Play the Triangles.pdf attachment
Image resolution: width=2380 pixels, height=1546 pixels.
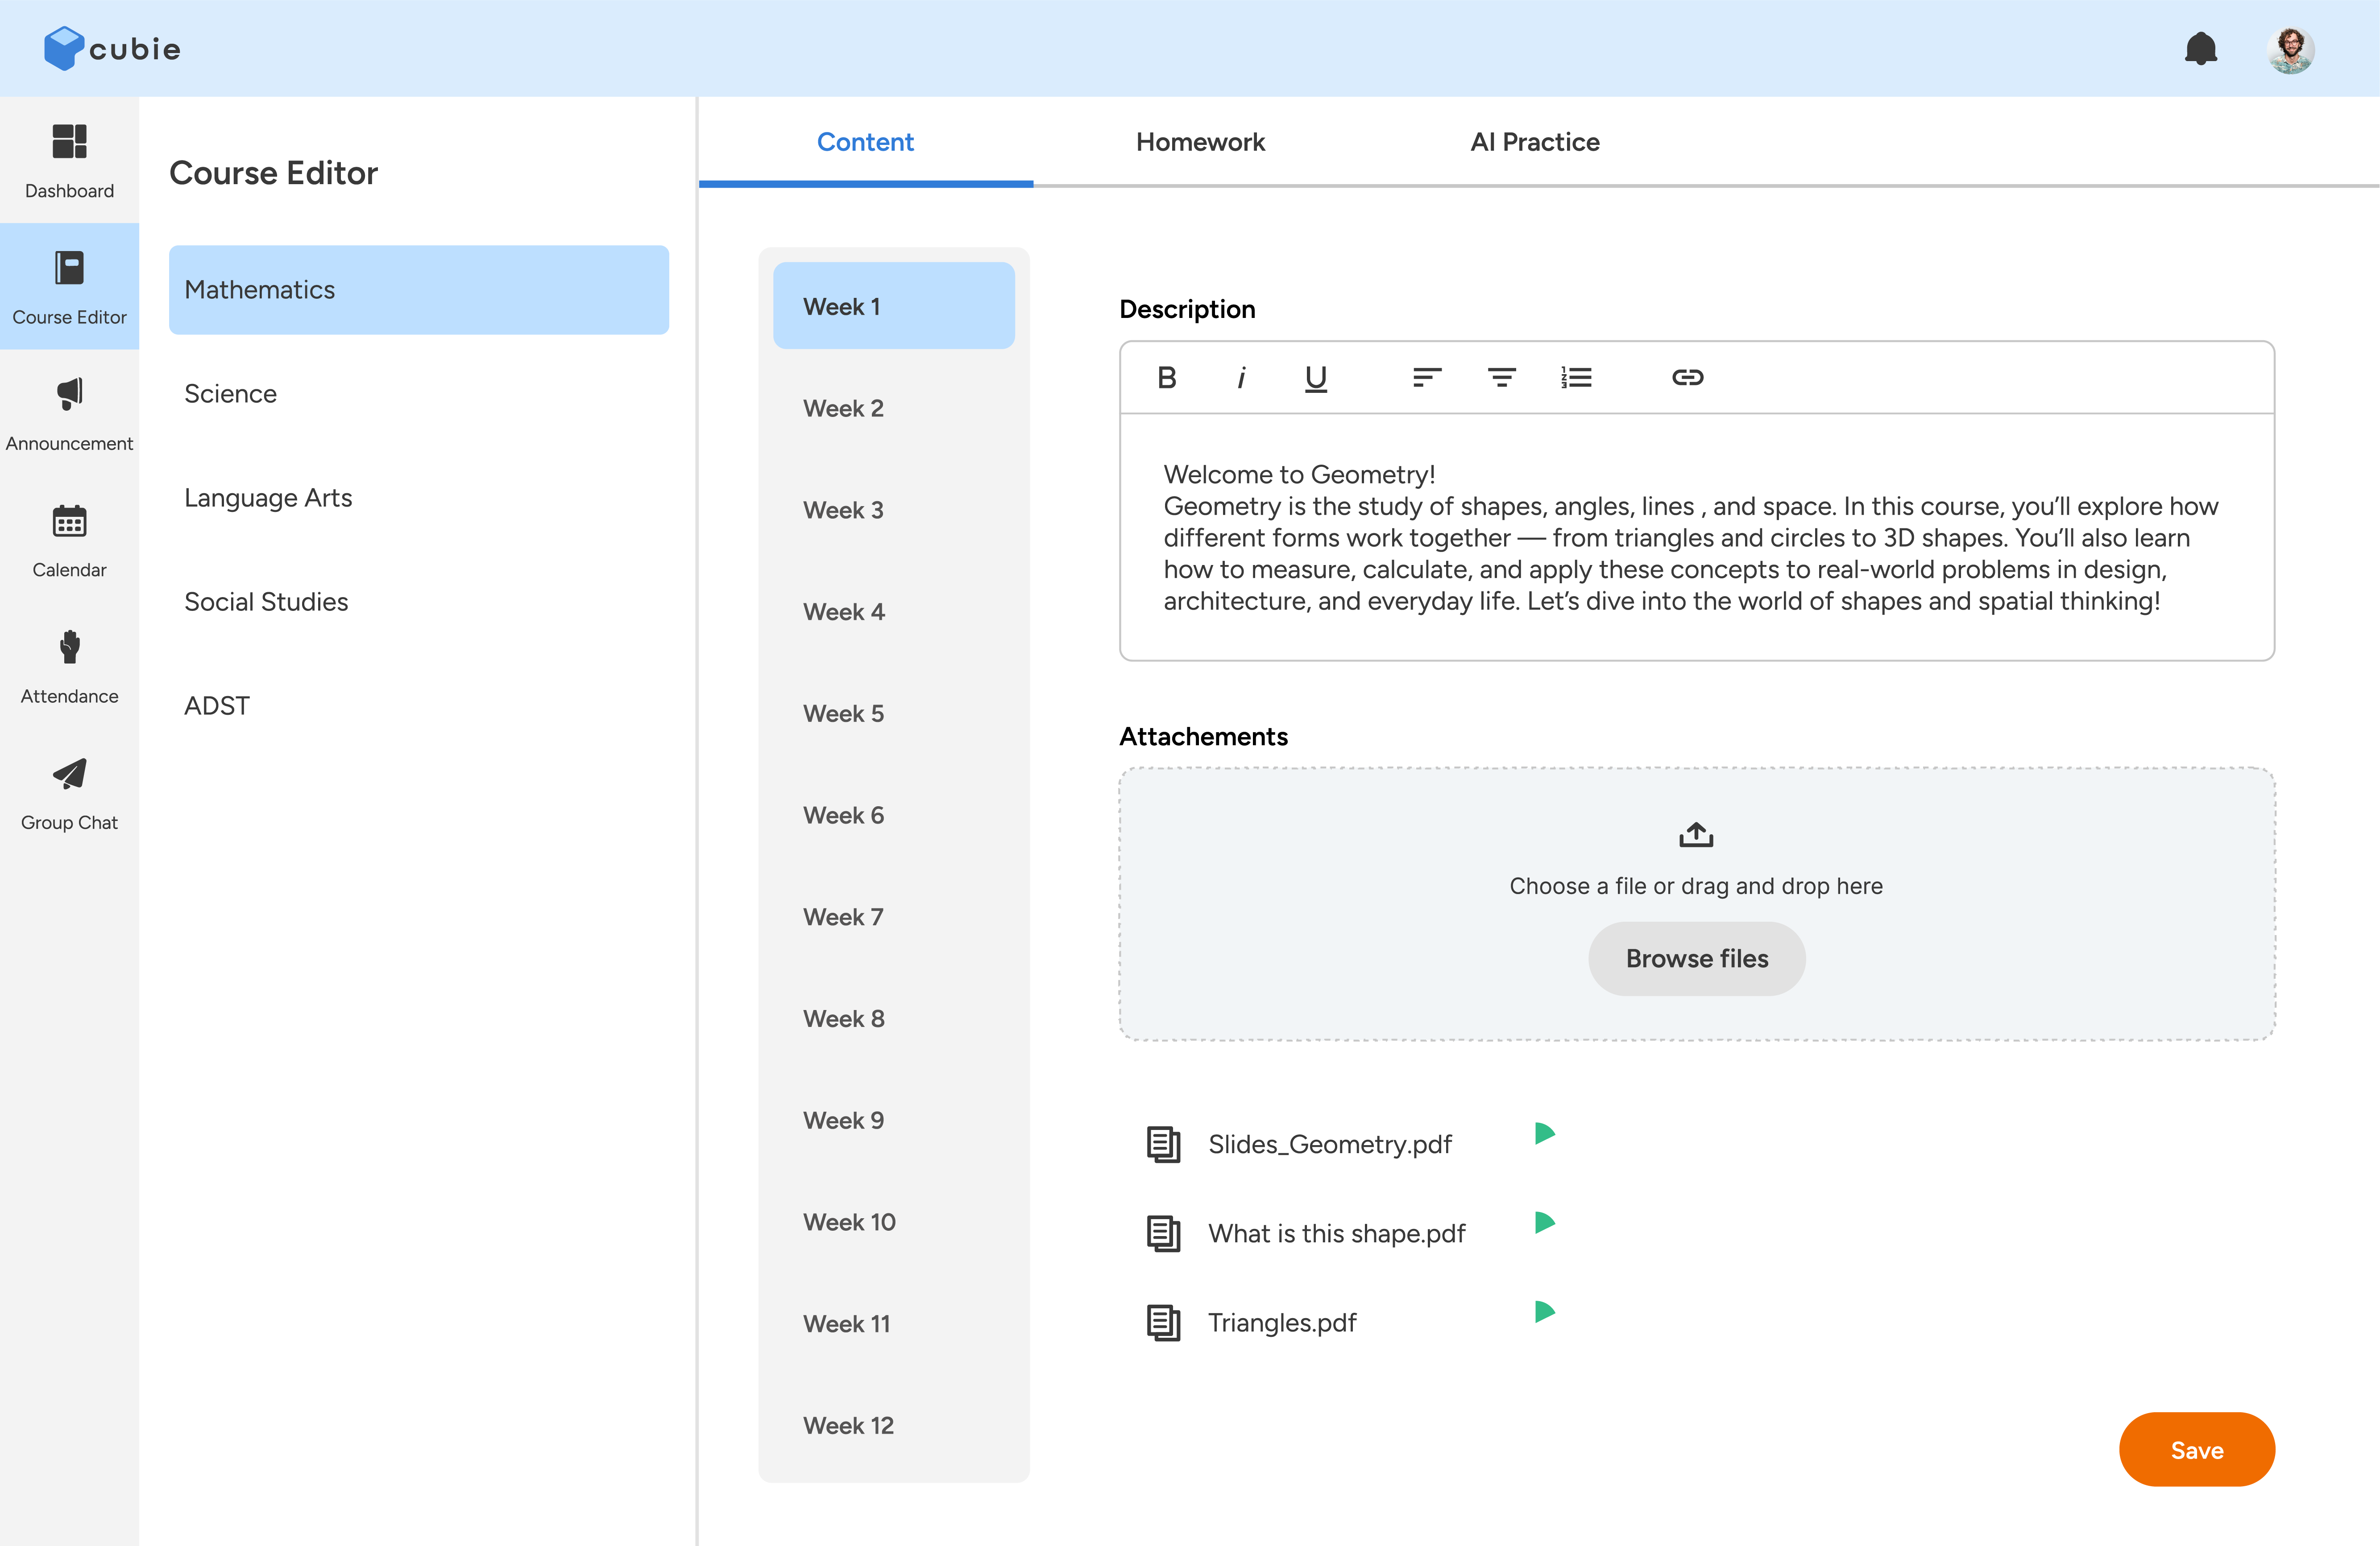pos(1545,1310)
